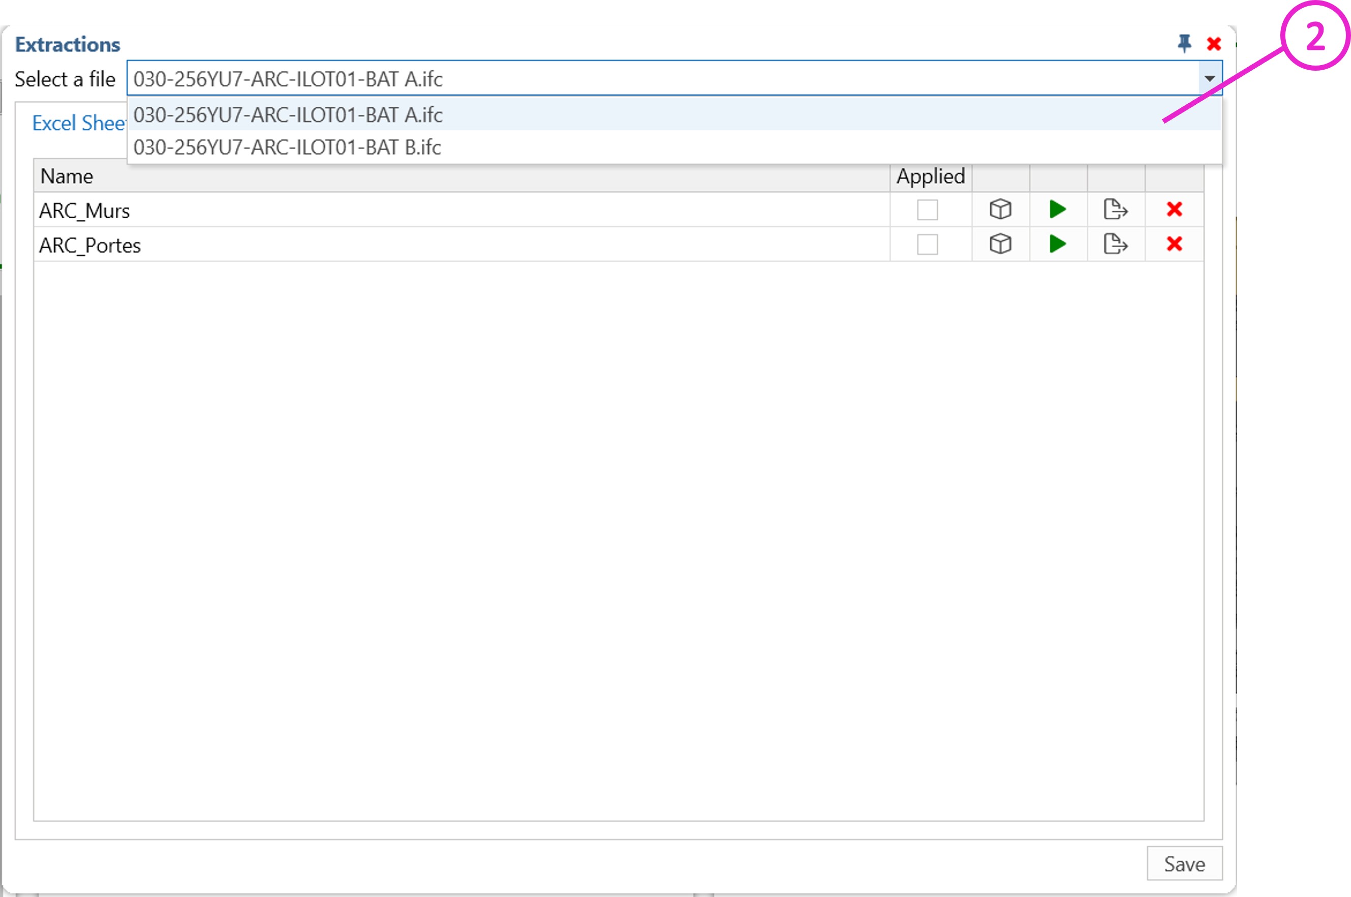This screenshot has width=1351, height=897.
Task: Click the Save button
Action: (x=1184, y=864)
